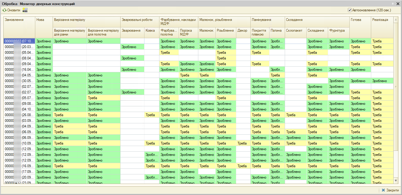
Task: Select the Декор column header
Action: 242,30
